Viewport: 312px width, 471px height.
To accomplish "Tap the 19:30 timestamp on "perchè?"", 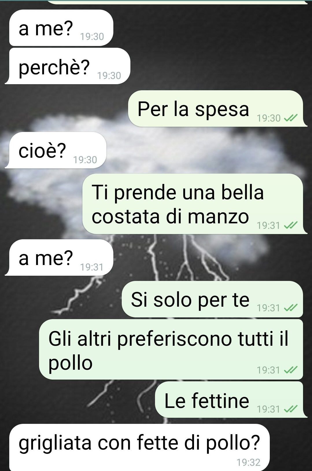I will pos(109,76).
